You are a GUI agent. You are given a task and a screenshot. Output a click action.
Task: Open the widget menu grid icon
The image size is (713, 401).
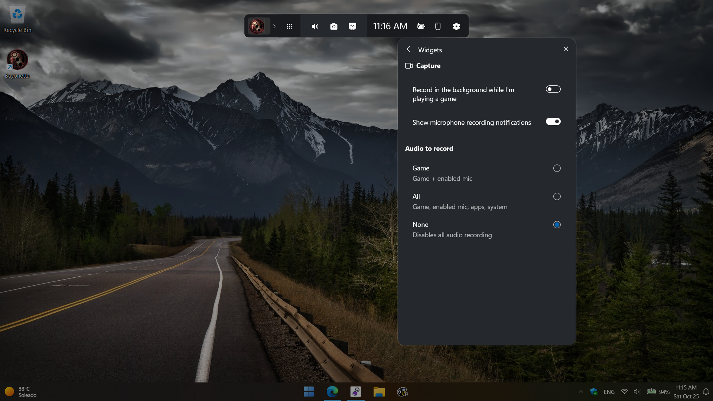tap(289, 26)
